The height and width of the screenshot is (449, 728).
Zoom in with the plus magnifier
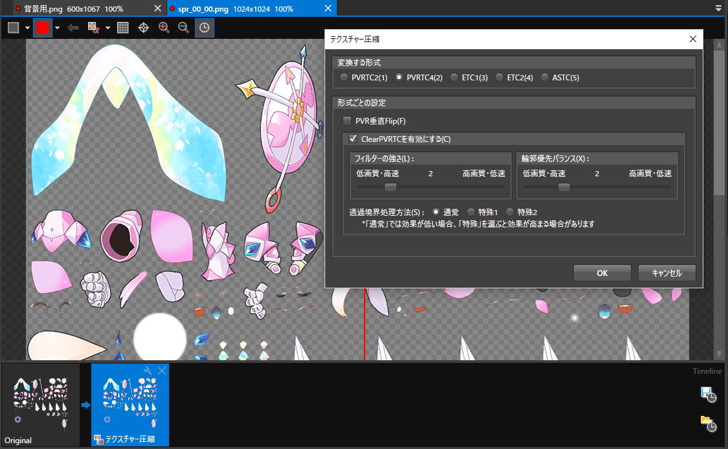tap(164, 28)
